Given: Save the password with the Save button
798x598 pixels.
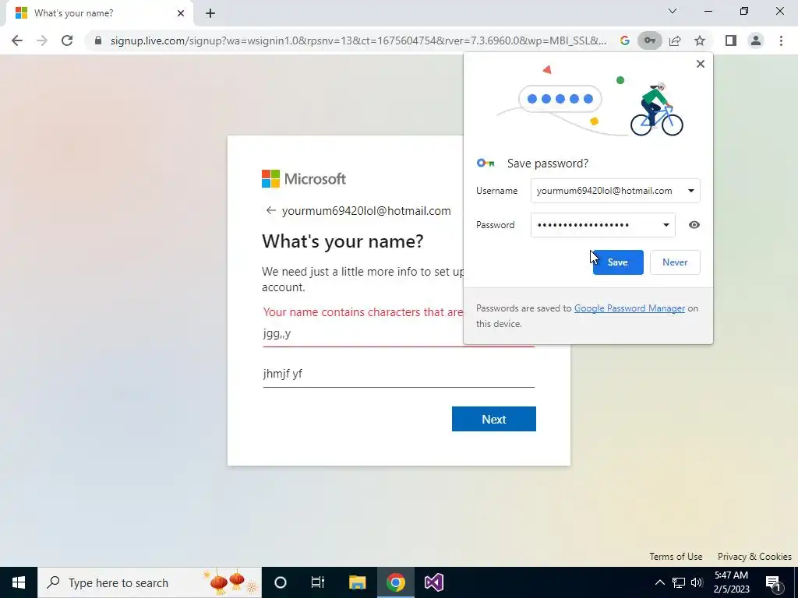Looking at the screenshot, I should coord(618,262).
